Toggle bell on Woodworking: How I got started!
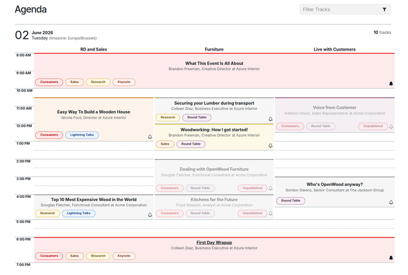 click(270, 146)
